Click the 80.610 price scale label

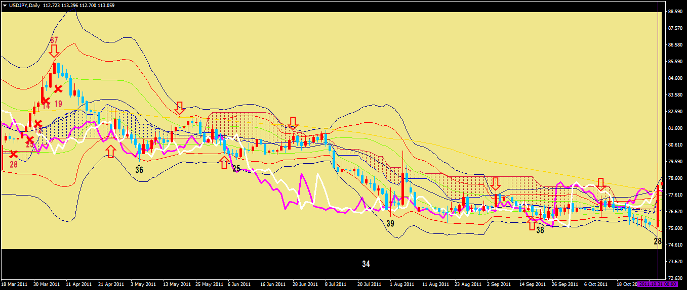tap(675, 144)
